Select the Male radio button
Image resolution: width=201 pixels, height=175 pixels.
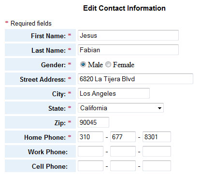(x=83, y=64)
